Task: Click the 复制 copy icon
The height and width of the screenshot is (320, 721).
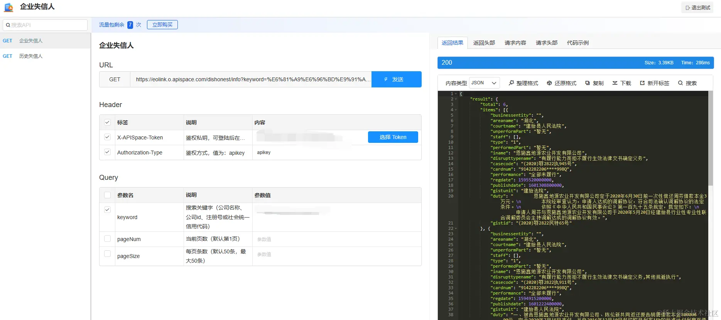Action: 588,83
